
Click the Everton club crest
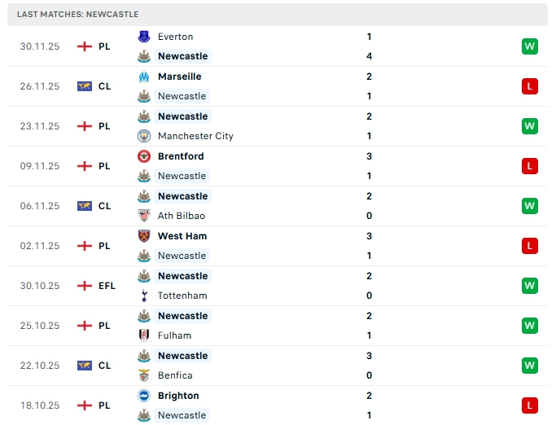pyautogui.click(x=144, y=37)
